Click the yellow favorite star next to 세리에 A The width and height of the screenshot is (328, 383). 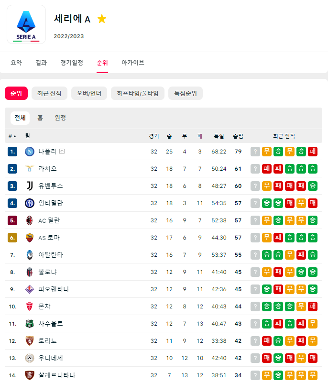[101, 19]
